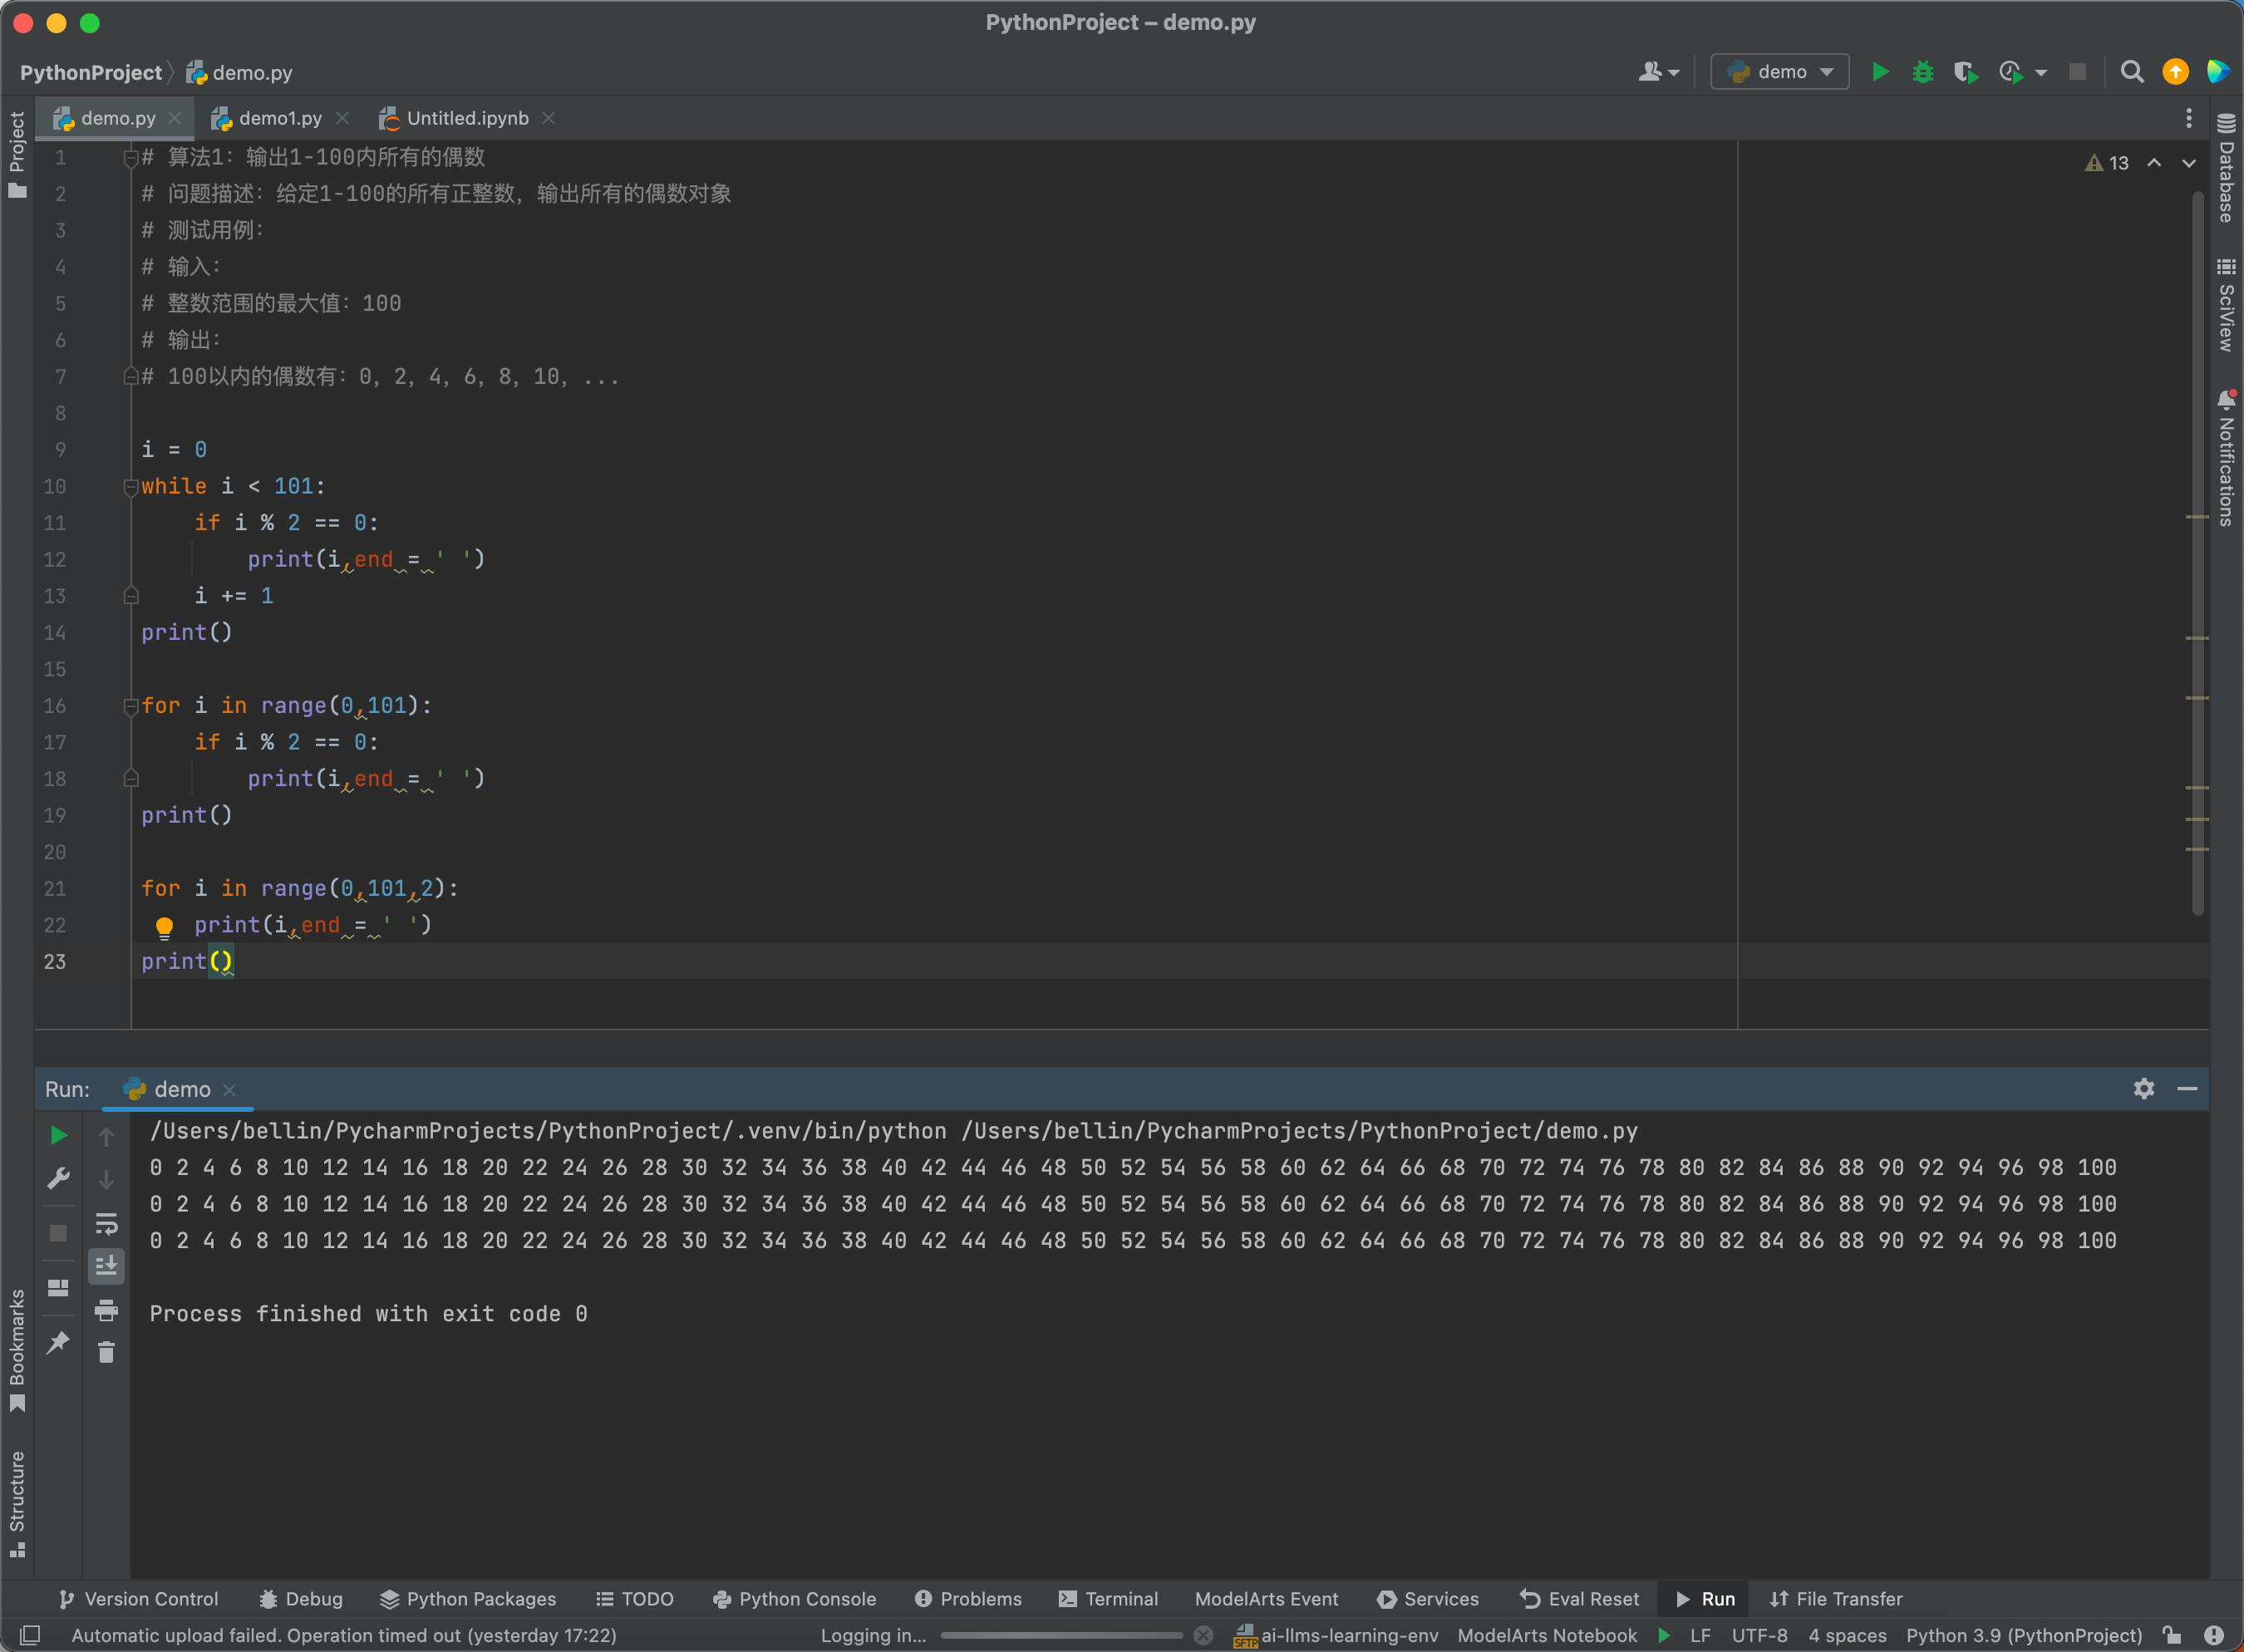Viewport: 2244px width, 1652px height.
Task: Go to next highlighted warning arrow
Action: click(x=2189, y=163)
